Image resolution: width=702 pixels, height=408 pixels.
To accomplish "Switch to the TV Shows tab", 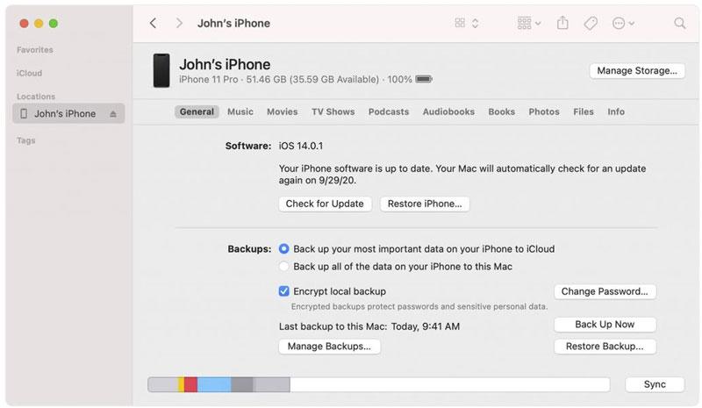I will [333, 112].
